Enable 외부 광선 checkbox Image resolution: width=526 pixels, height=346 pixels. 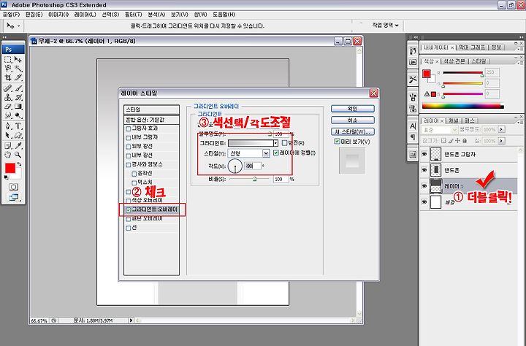128,147
